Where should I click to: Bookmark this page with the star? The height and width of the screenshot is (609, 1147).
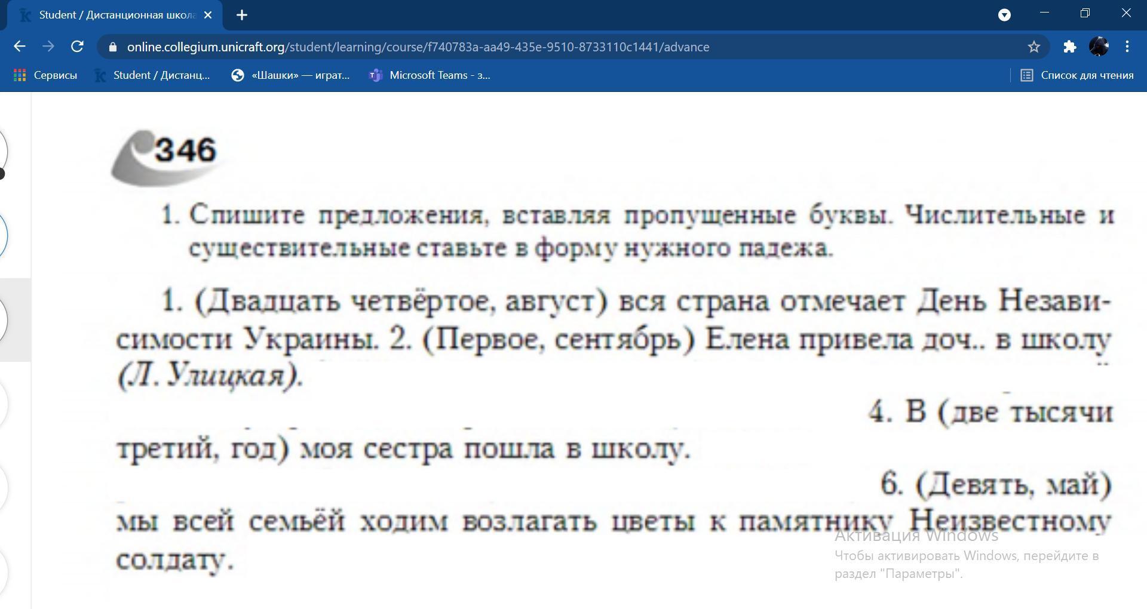pos(1034,47)
